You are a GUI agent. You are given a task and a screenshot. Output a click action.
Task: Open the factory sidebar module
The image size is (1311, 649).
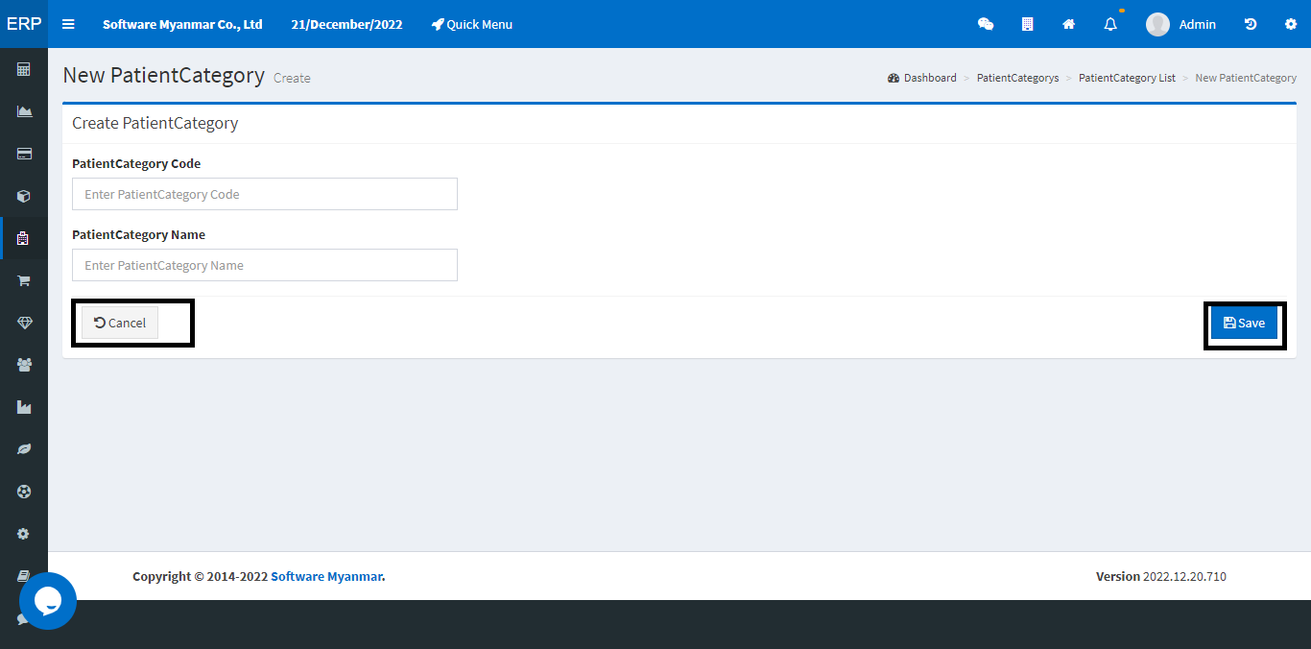coord(24,407)
